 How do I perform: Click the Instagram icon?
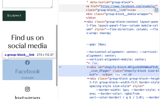click(x=27, y=89)
